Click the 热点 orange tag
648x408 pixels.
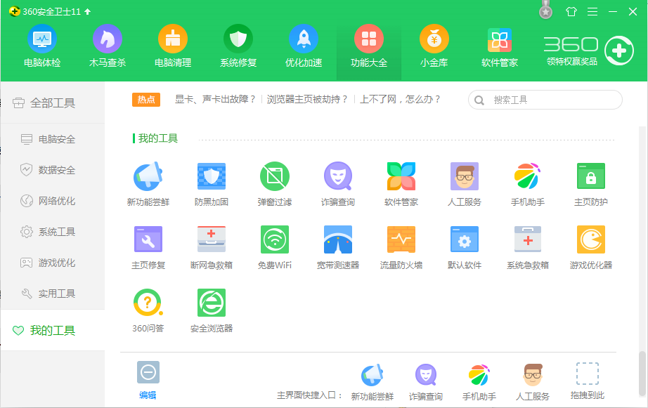click(x=146, y=100)
